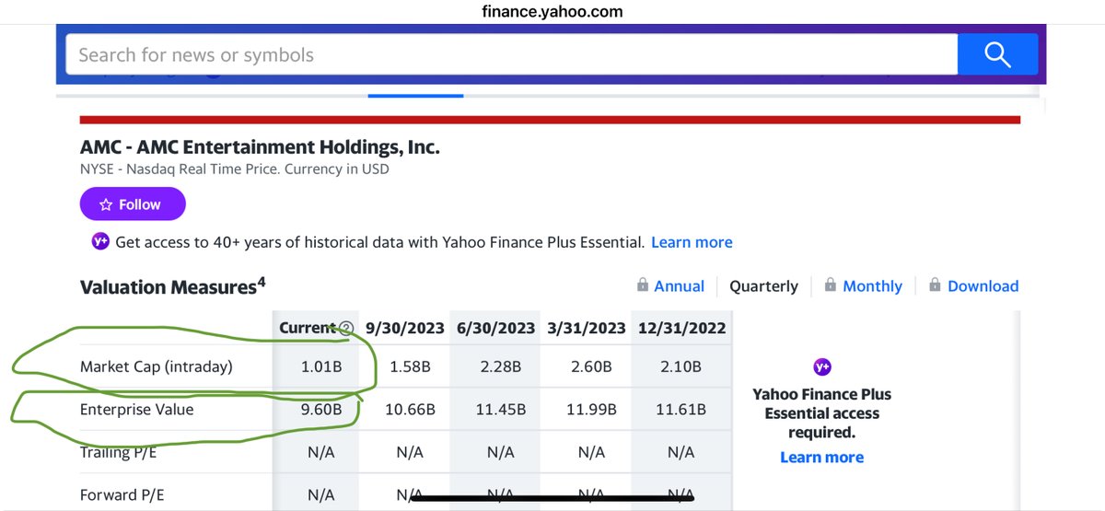Open the Learn more link about historical data
The image size is (1105, 511).
pos(692,242)
